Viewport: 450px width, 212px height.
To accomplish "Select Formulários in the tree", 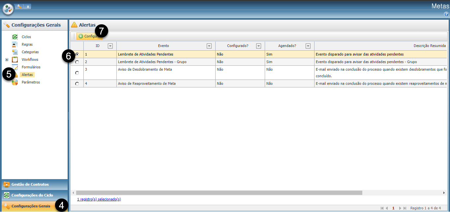I will coord(31,67).
